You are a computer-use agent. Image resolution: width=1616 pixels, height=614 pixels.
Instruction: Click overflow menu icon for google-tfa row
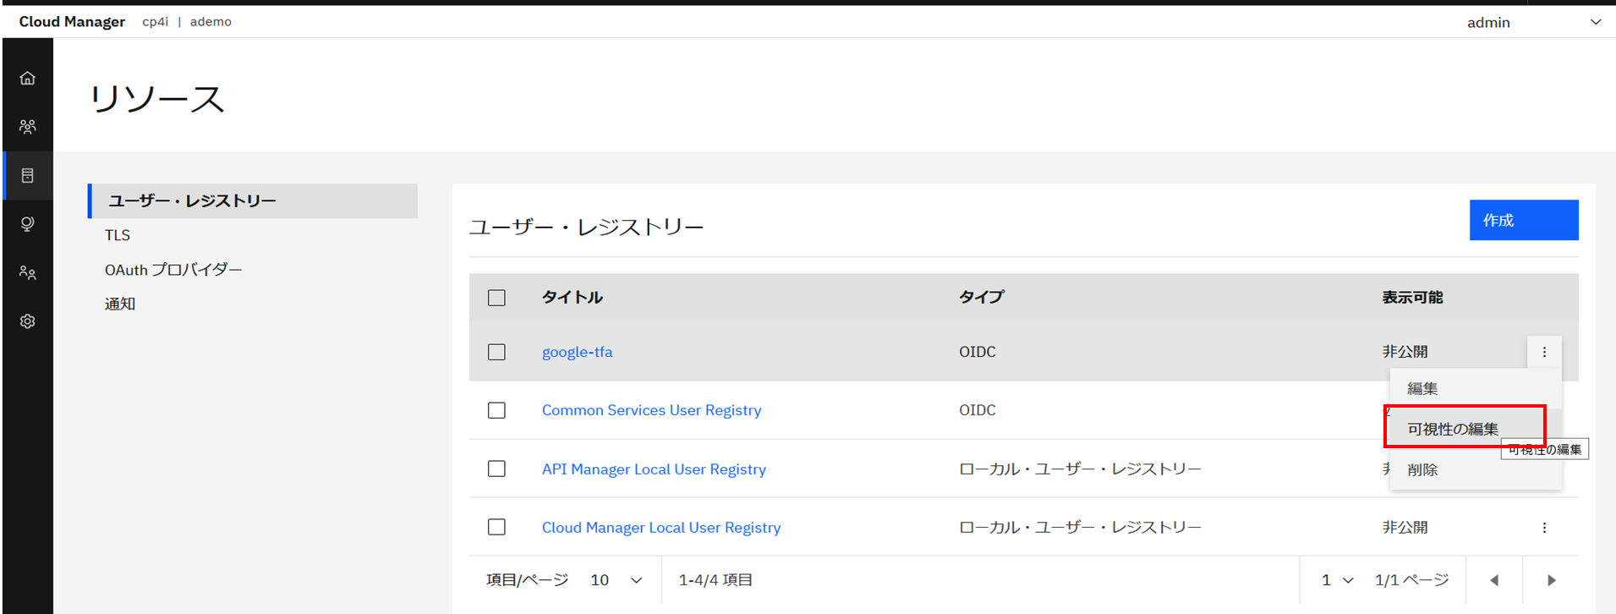pos(1544,352)
